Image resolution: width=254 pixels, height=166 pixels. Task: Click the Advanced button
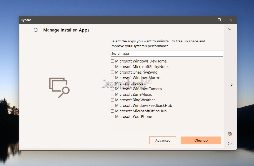(163, 140)
